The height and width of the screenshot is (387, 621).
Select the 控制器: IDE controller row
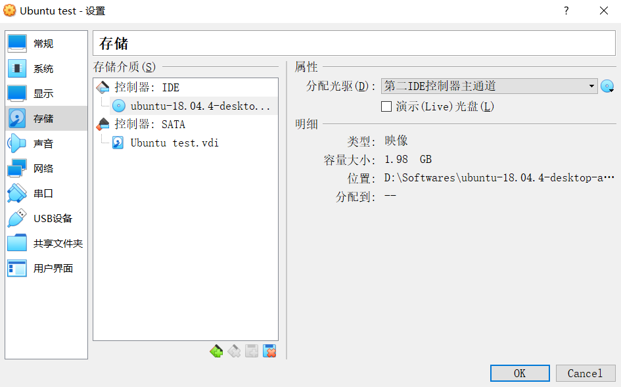(185, 87)
